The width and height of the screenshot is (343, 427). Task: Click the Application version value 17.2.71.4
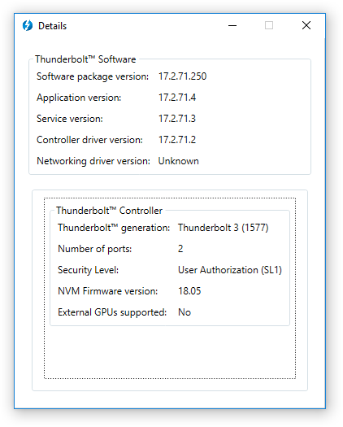pos(177,98)
